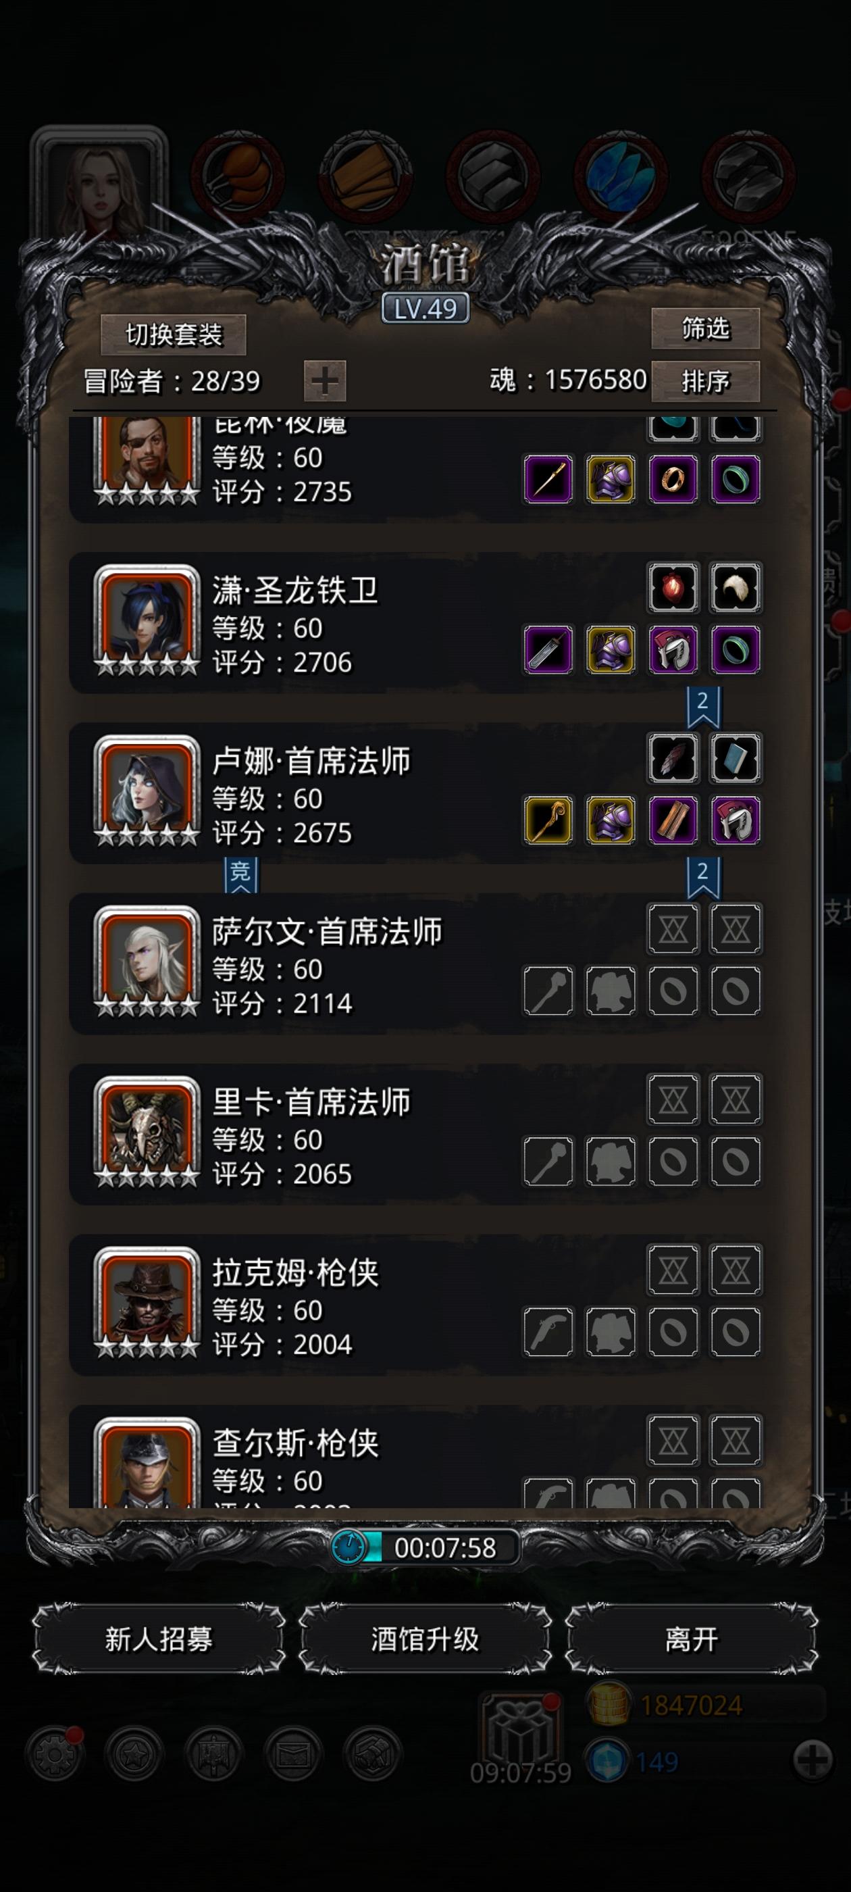Tap the gold ring of 昆林·夜魔
851x1892 pixels.
pos(673,480)
